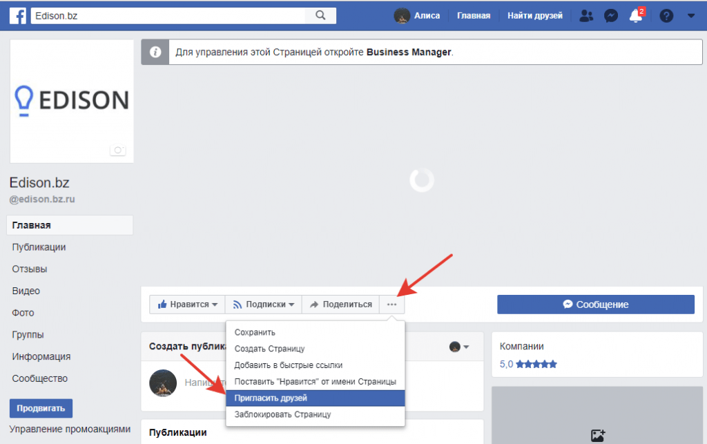Choose Добавить в быстрые ссылки
707x444 pixels.
[315, 365]
